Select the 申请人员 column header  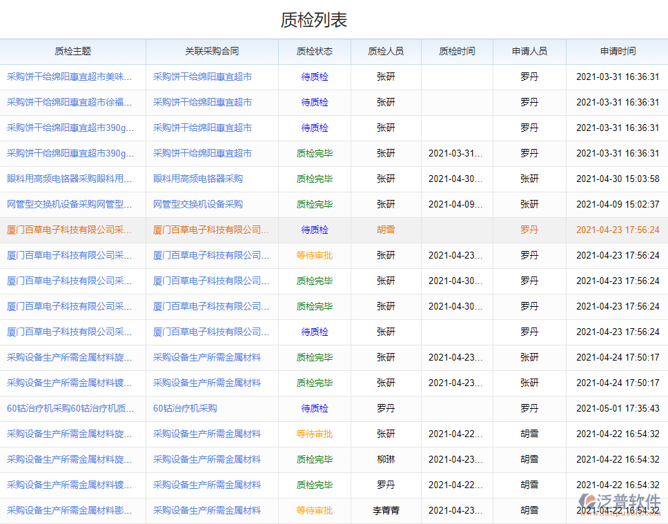529,51
